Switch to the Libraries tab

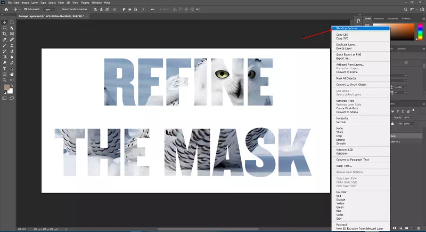click(401, 49)
